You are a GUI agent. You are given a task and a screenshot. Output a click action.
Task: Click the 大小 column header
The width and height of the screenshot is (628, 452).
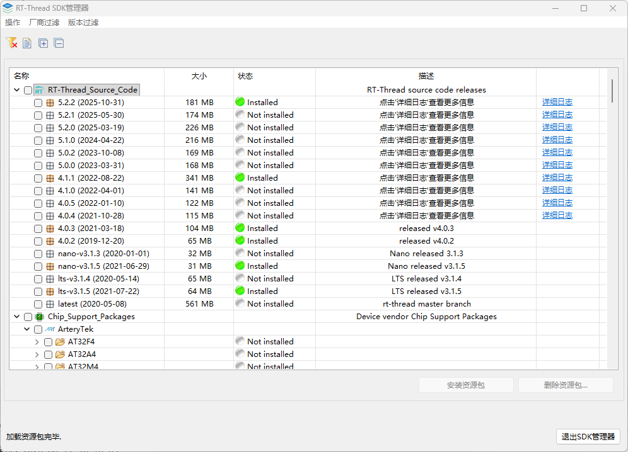[x=199, y=76]
